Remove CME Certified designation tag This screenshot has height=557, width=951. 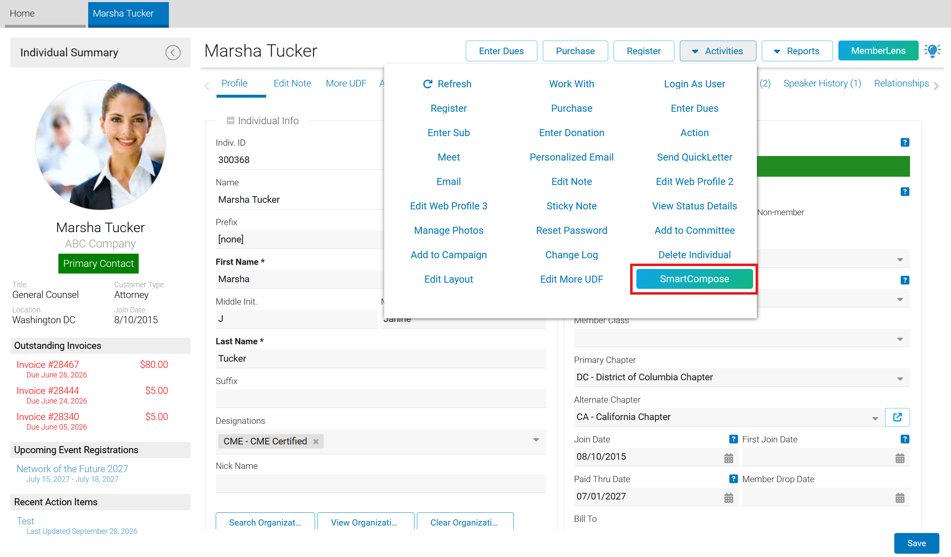(x=316, y=442)
